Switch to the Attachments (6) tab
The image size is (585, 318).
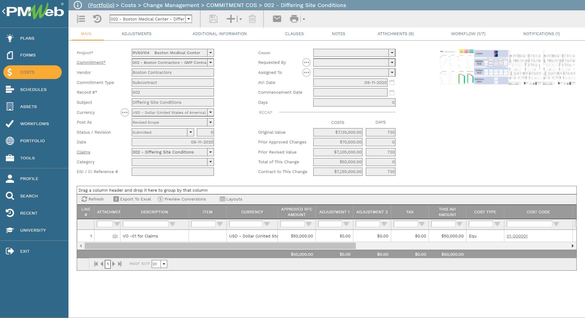click(x=396, y=34)
